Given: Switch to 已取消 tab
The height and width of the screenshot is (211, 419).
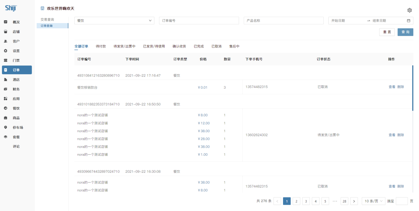Looking at the screenshot, I should click(217, 46).
